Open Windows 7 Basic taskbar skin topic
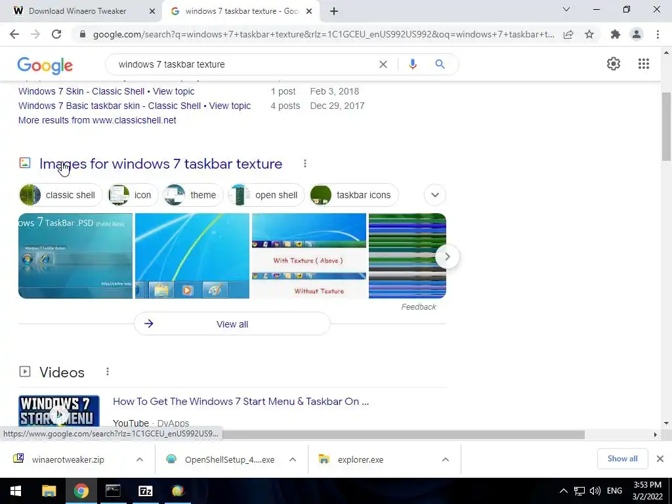 point(134,106)
